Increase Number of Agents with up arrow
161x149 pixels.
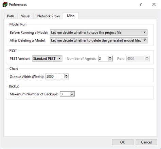(110, 57)
